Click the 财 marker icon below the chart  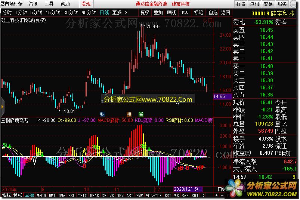tap(102, 114)
